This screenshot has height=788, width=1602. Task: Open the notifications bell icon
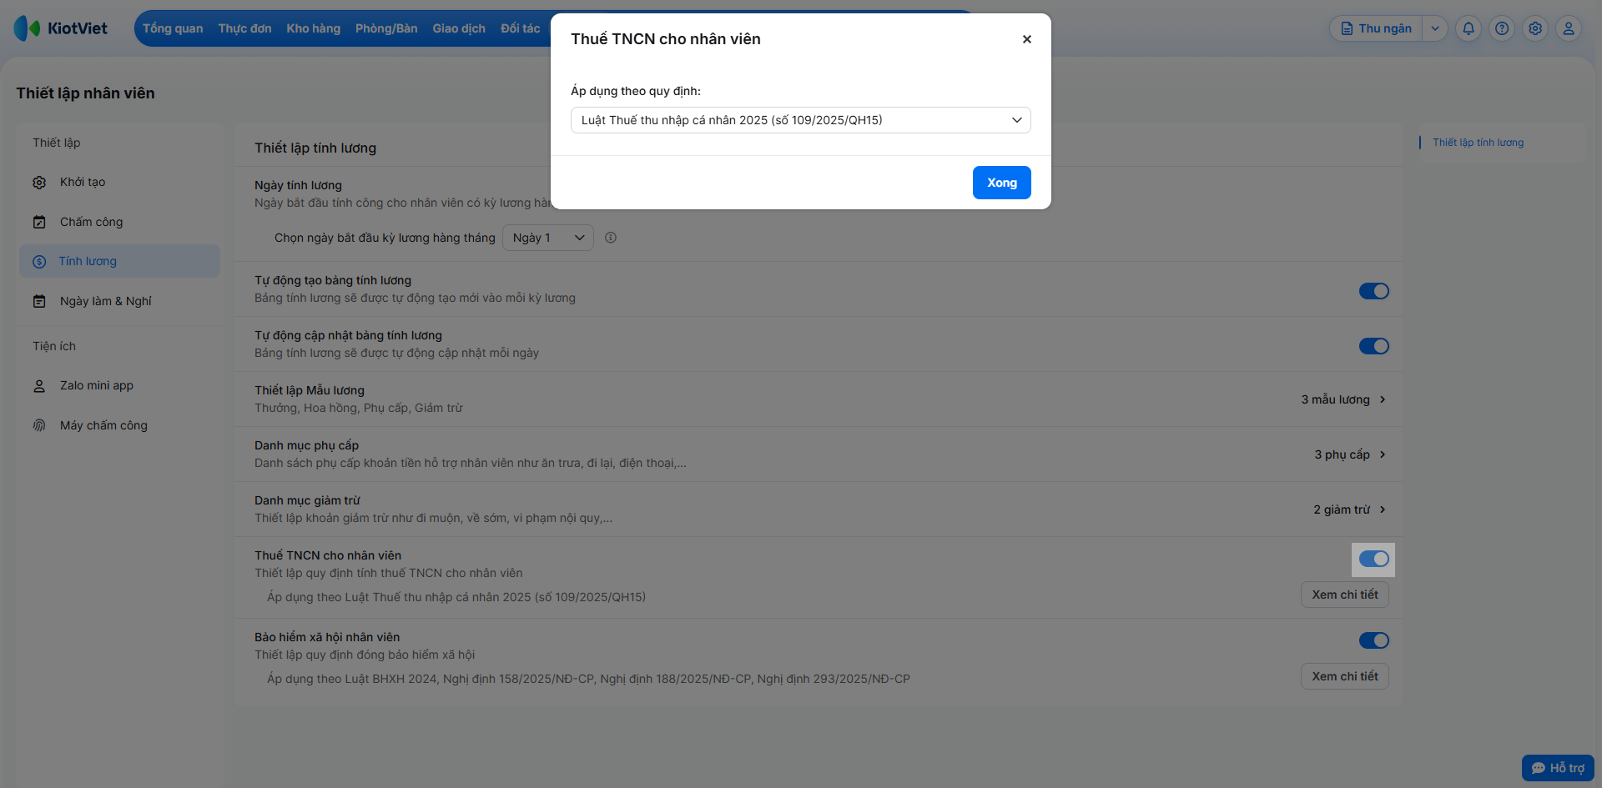1468,28
